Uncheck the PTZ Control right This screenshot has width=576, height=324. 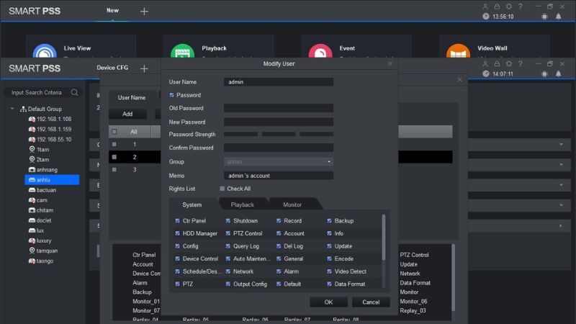[x=228, y=234]
